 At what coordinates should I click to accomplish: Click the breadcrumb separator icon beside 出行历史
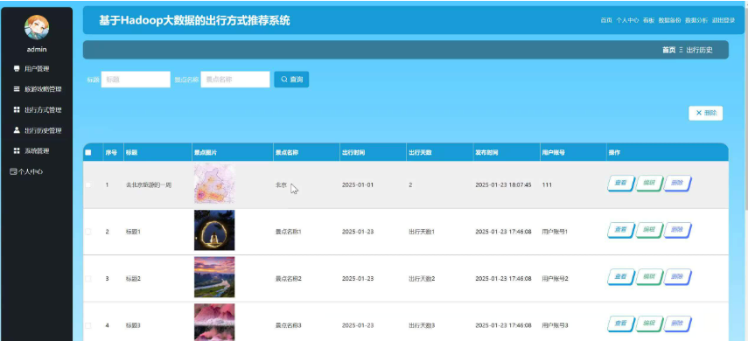[x=682, y=50]
